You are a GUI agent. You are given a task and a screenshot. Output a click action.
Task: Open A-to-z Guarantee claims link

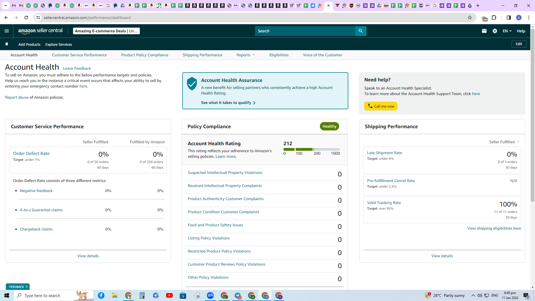click(x=41, y=210)
